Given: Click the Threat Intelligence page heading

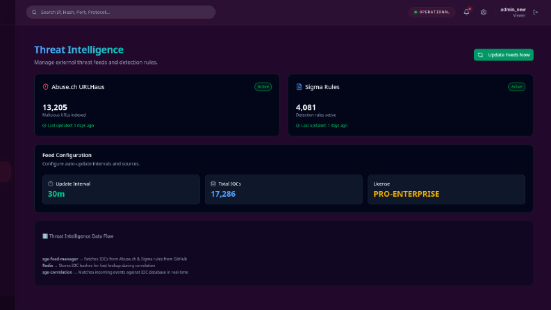Looking at the screenshot, I should 79,50.
